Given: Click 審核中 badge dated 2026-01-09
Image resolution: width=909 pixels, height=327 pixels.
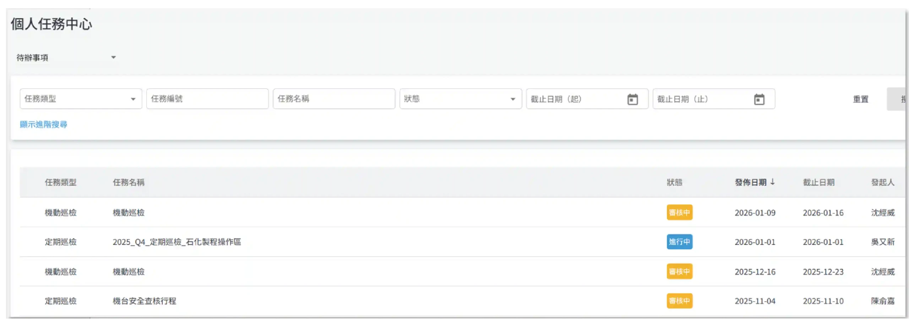Looking at the screenshot, I should pos(679,212).
